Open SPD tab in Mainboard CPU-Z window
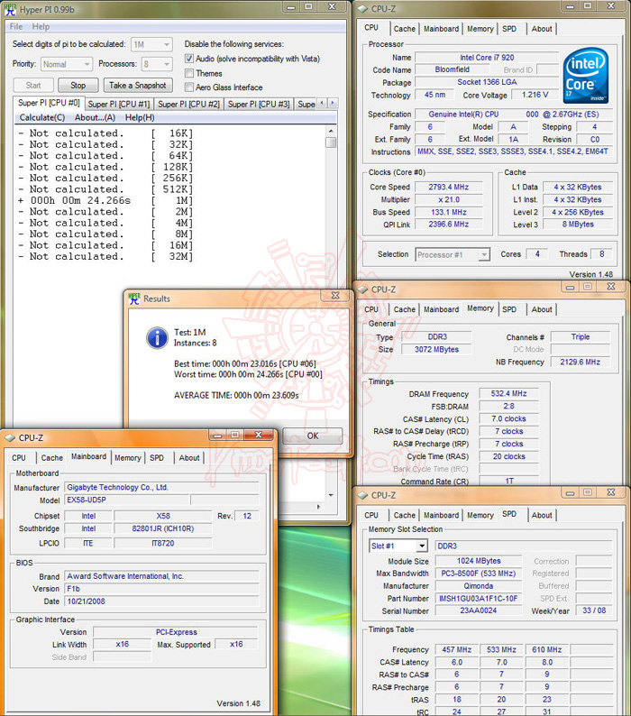Image resolution: width=631 pixels, height=716 pixels. (157, 458)
